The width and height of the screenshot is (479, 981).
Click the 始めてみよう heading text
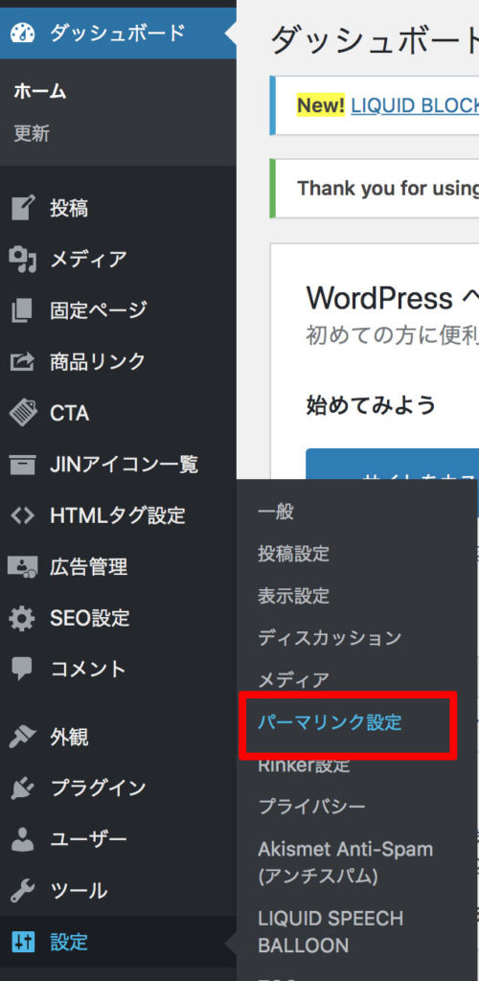tap(371, 405)
